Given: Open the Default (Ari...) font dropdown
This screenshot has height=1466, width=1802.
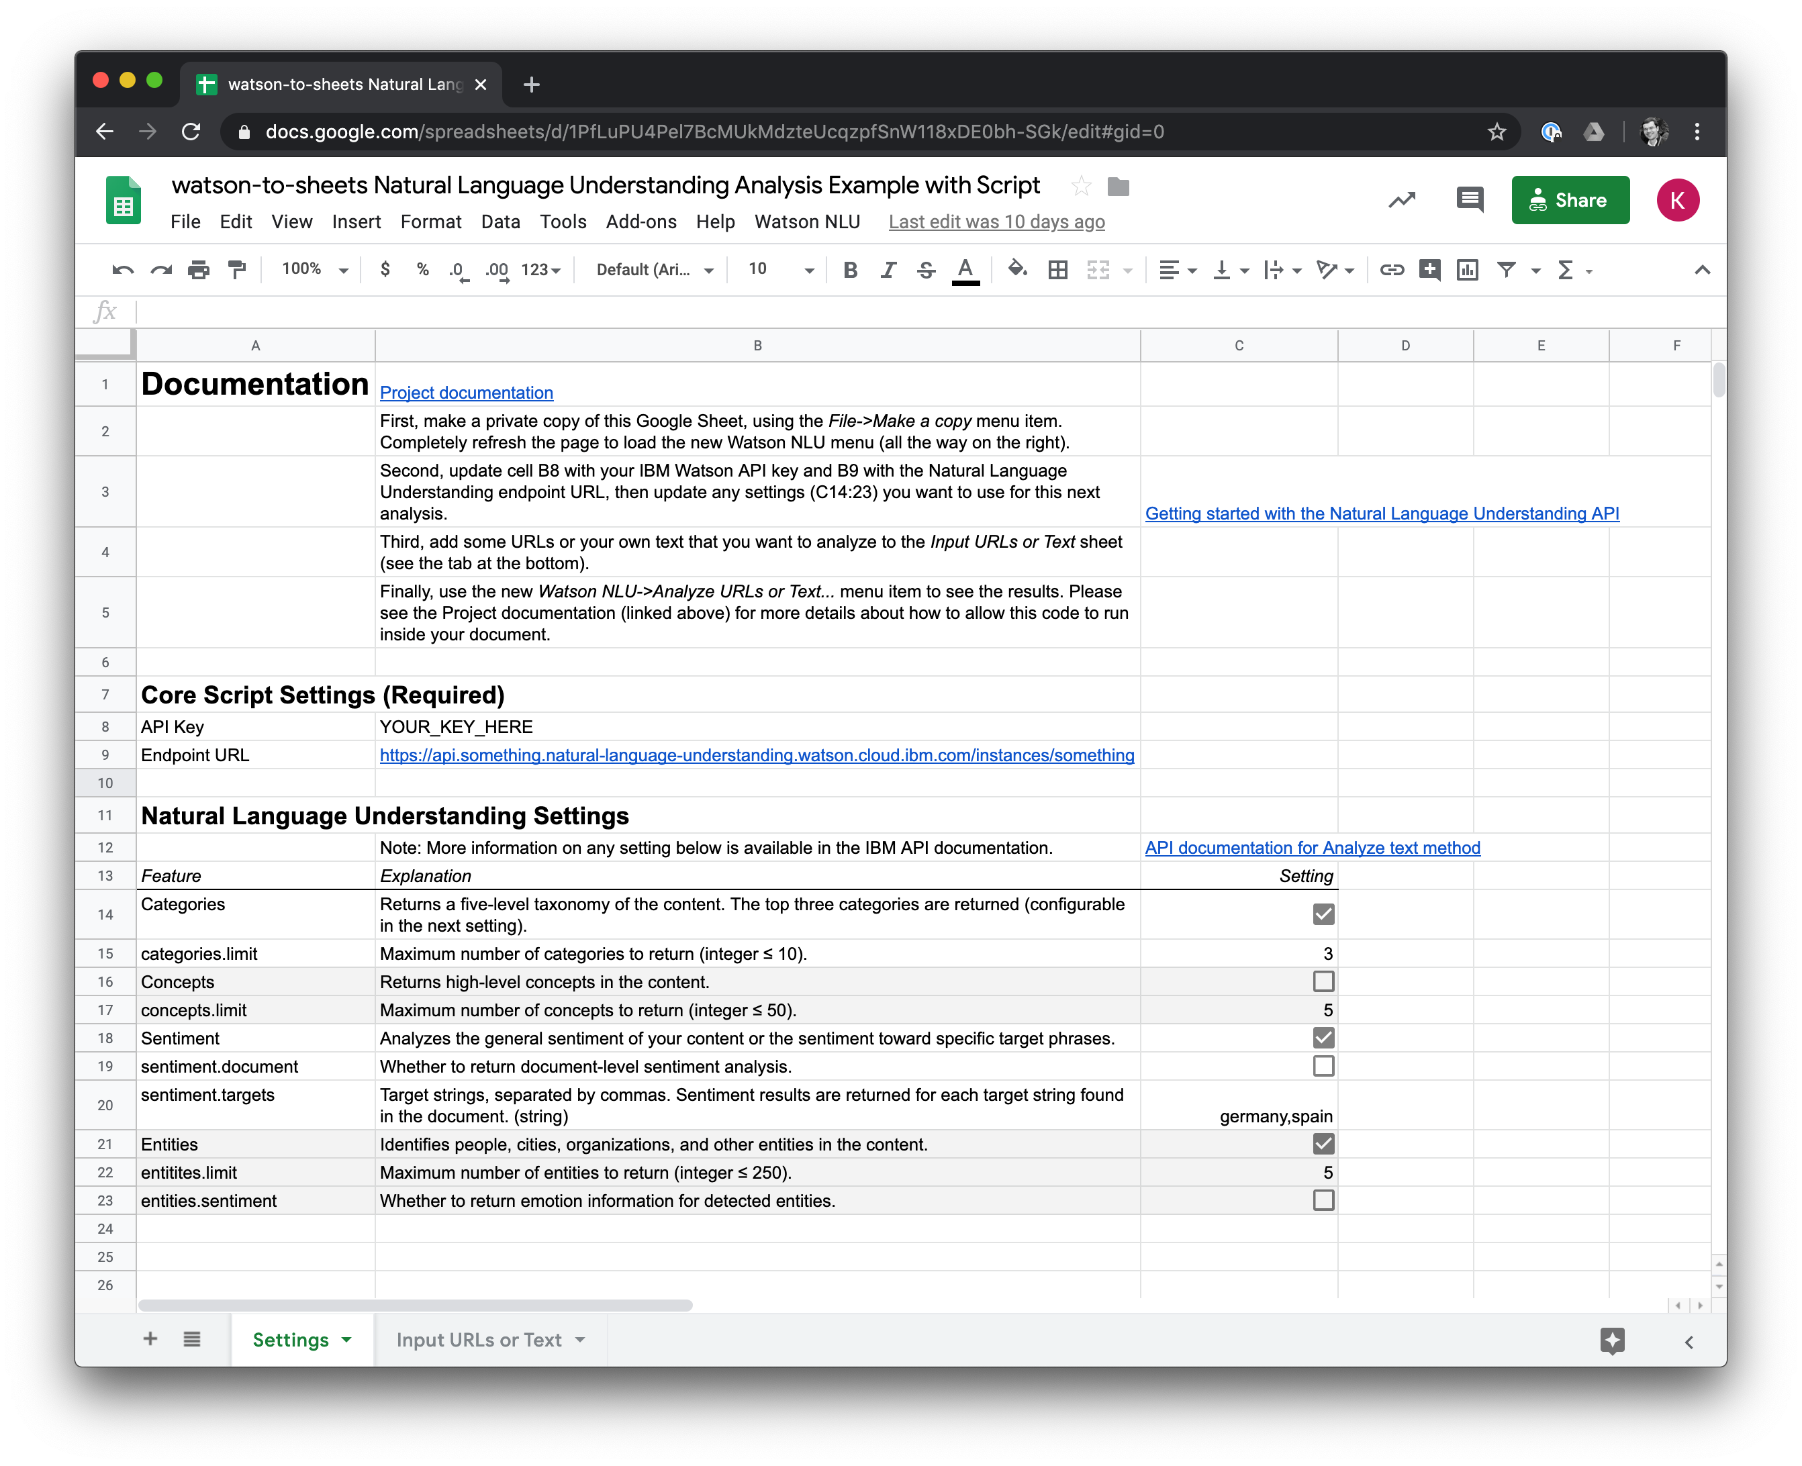Looking at the screenshot, I should (x=655, y=271).
